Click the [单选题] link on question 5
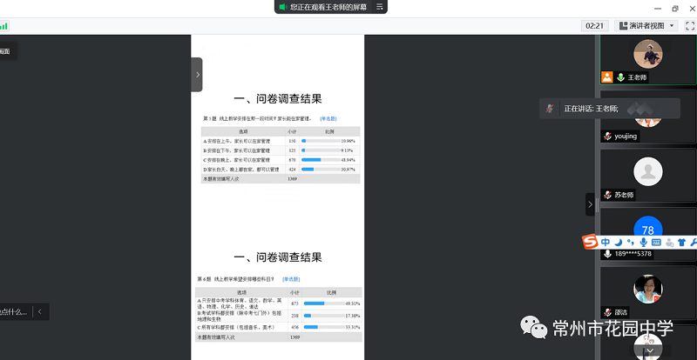 click(328, 119)
